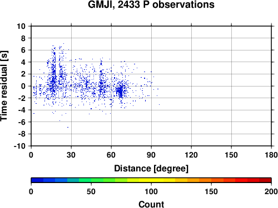Click the y-axis tick label '-10'

19,146
